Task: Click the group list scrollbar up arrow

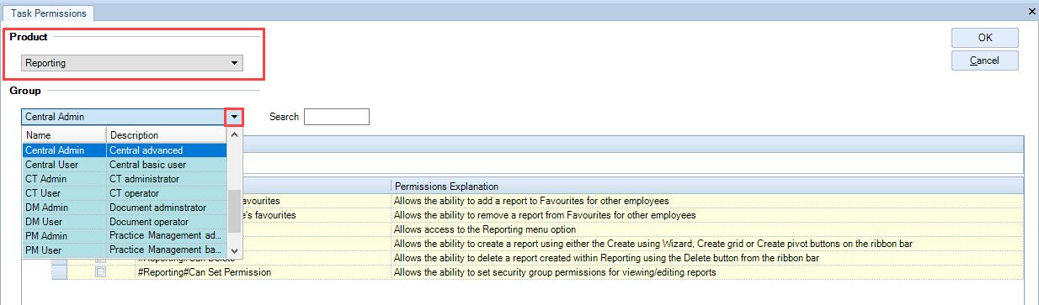Action: pyautogui.click(x=235, y=134)
